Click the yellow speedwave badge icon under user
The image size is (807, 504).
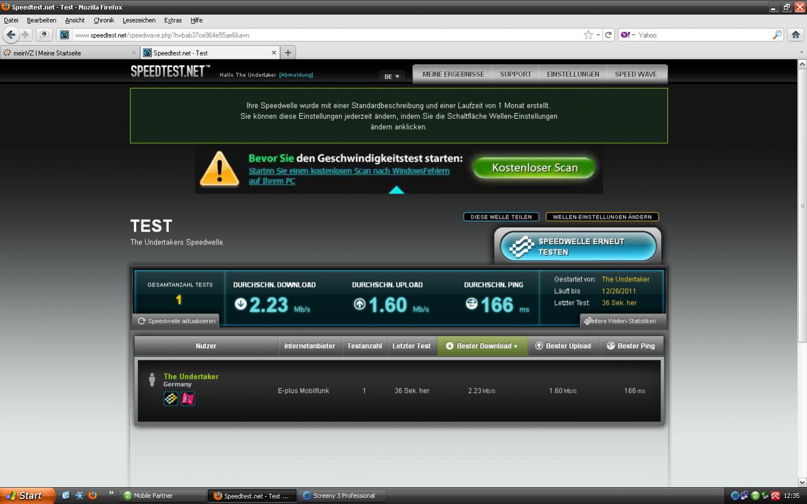coord(171,399)
